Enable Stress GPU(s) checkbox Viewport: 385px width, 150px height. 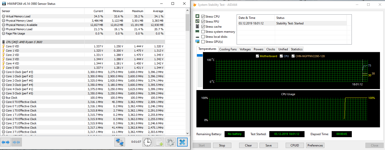203,42
